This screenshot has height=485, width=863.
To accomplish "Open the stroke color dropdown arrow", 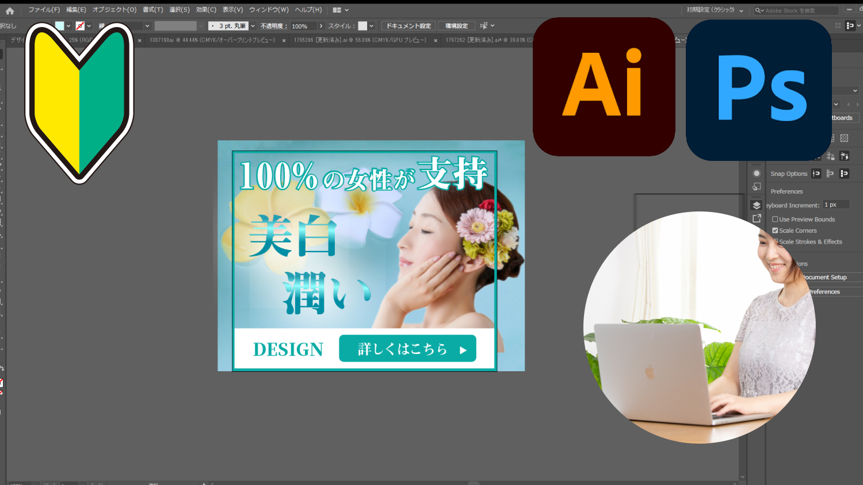I will tap(89, 26).
